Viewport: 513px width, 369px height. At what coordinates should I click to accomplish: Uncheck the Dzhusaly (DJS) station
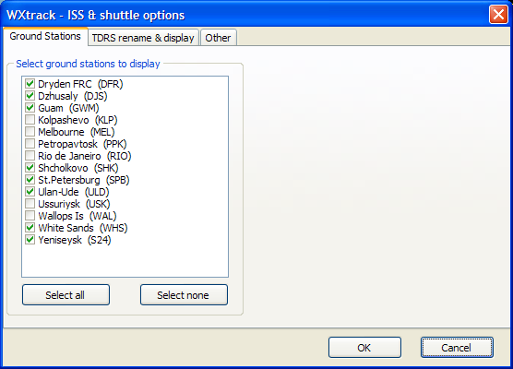pos(30,96)
